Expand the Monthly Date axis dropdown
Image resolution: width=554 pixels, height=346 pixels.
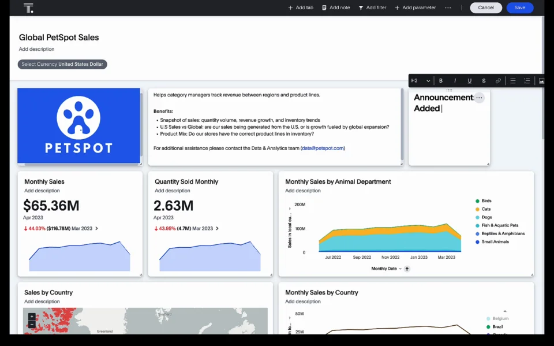(x=400, y=269)
